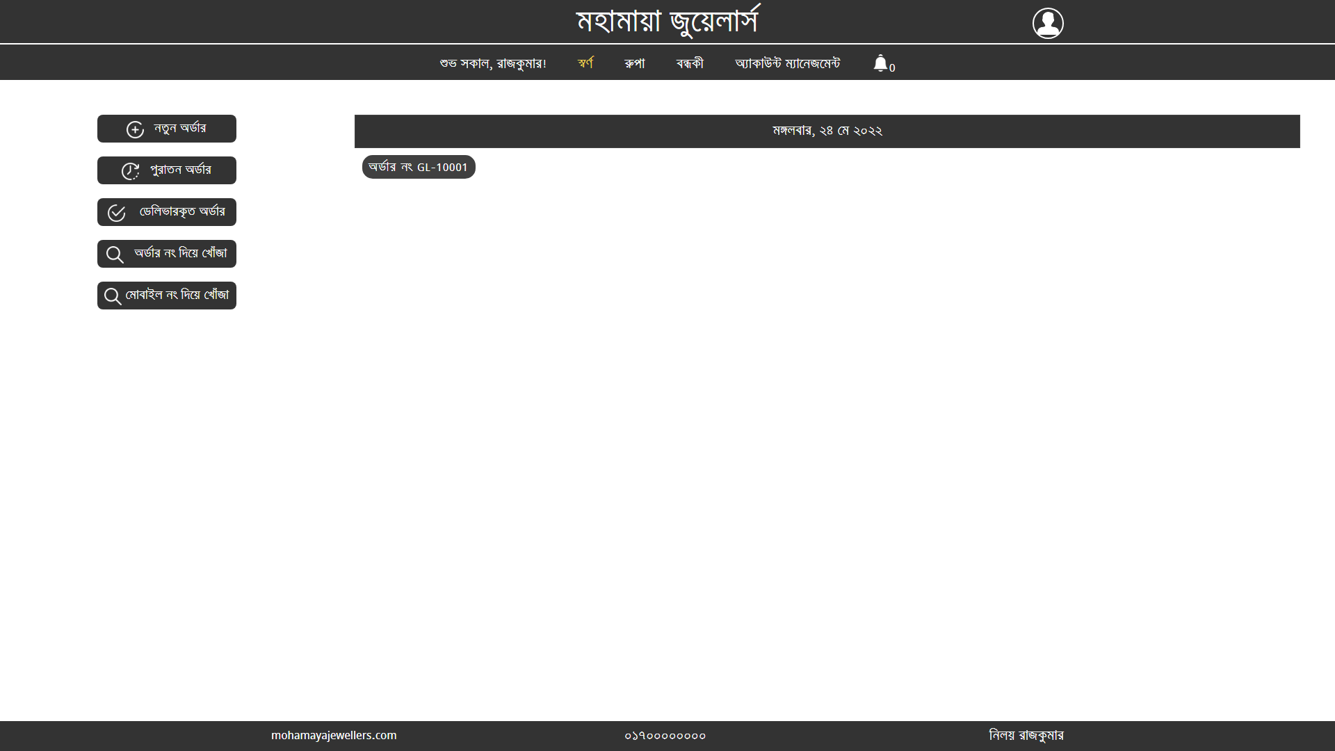Click the মহামায়া জুয়েলার্স site title
Image resolution: width=1335 pixels, height=751 pixels.
tap(667, 22)
